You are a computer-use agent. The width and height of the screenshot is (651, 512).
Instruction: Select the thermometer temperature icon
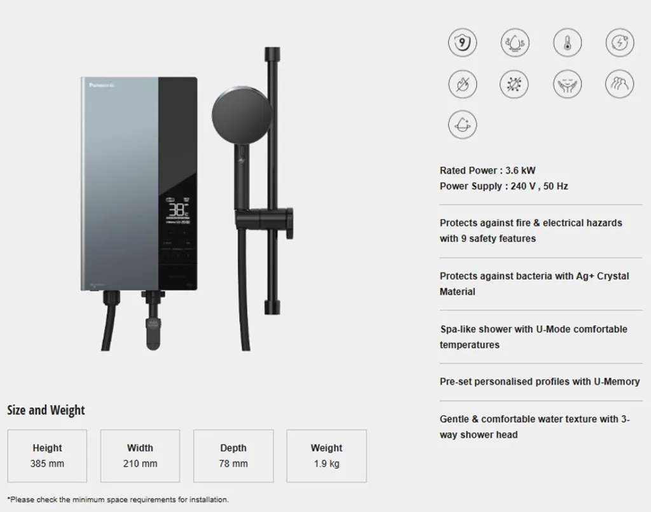(x=567, y=43)
